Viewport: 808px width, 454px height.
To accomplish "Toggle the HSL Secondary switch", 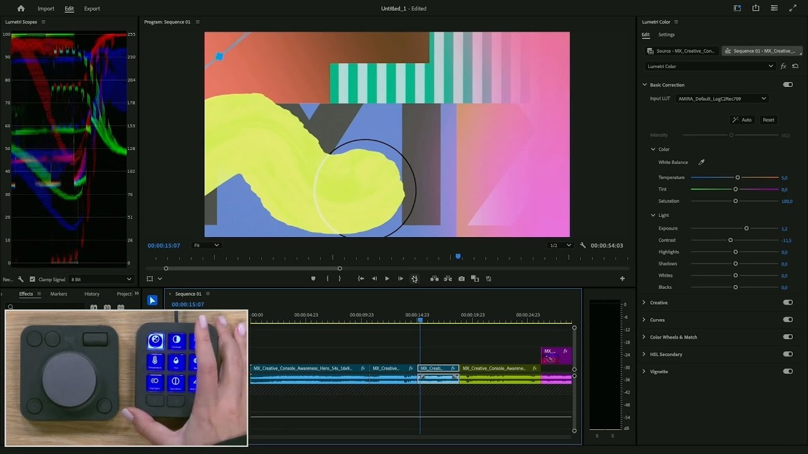I will [788, 354].
